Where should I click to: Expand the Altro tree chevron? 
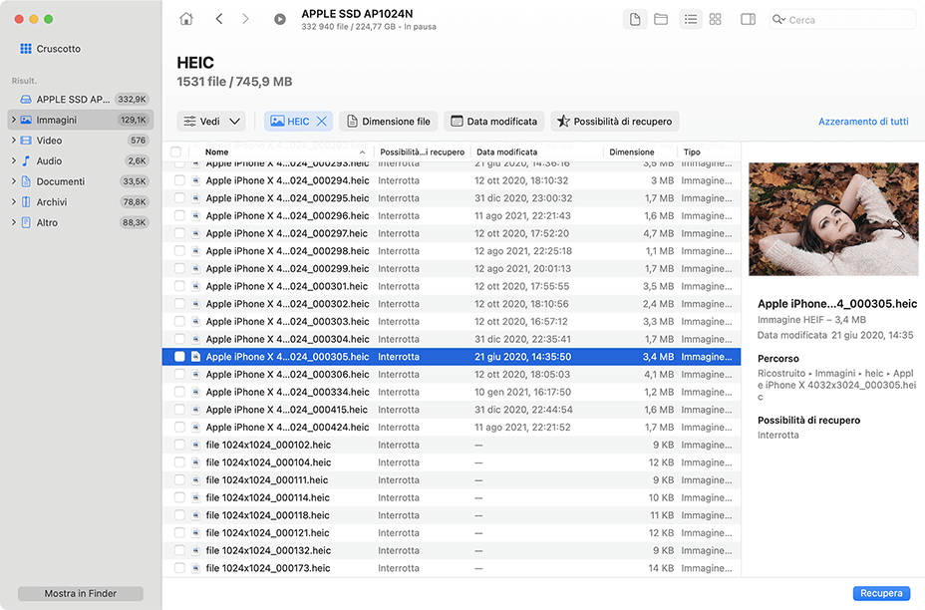(14, 222)
